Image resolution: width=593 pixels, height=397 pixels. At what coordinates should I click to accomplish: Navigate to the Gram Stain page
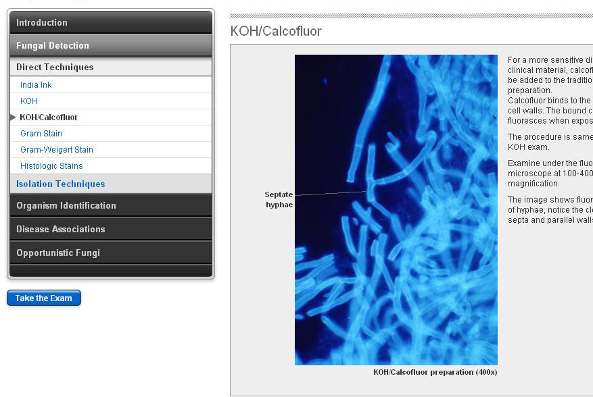(x=41, y=134)
